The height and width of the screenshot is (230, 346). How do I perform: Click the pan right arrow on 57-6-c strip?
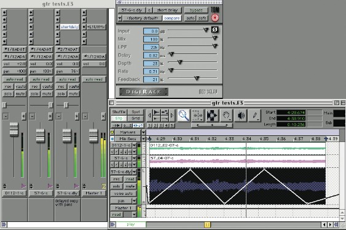click(50, 116)
